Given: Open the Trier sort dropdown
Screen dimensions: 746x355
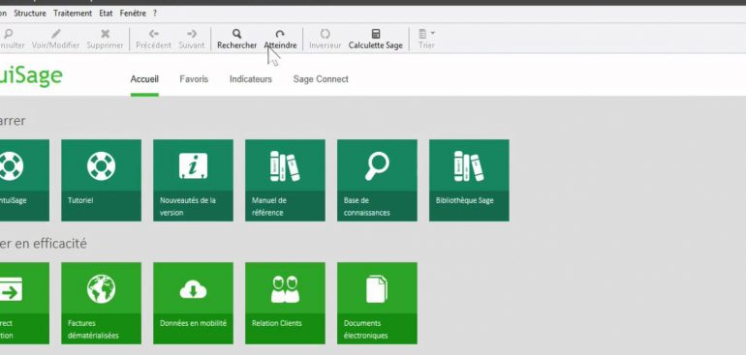Looking at the screenshot, I should (426, 39).
